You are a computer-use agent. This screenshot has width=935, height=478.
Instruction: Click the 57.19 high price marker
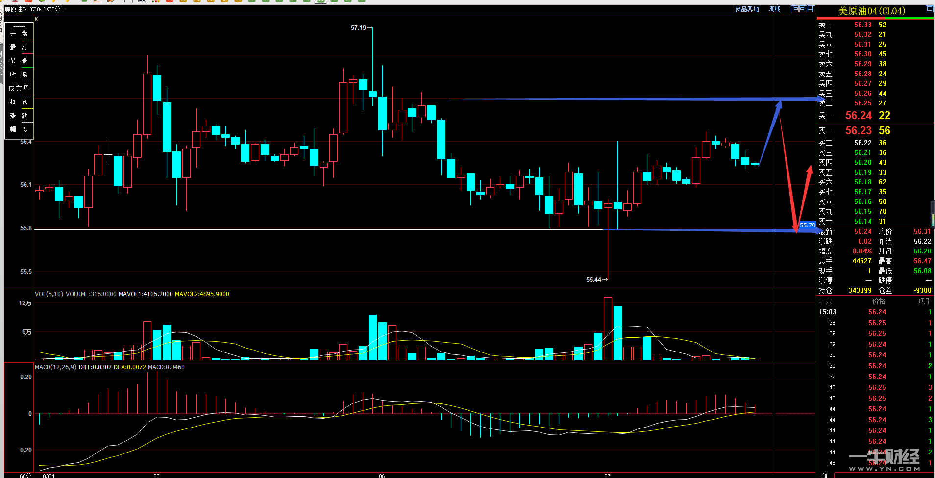[358, 28]
